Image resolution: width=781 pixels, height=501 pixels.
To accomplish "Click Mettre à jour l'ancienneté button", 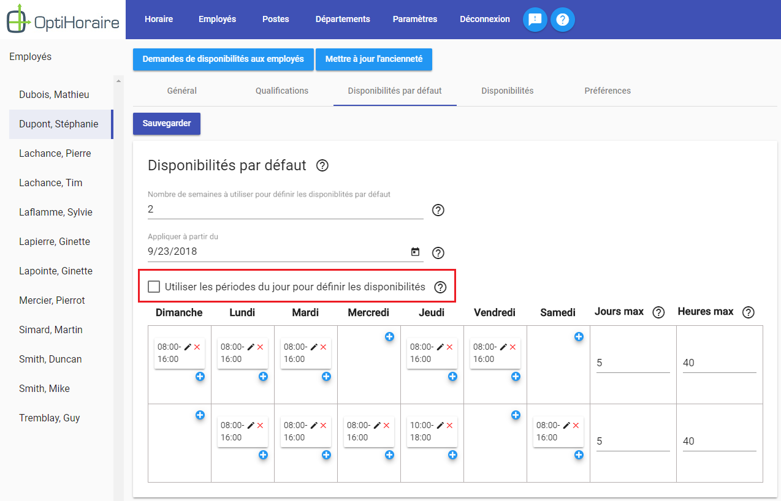I will 374,59.
